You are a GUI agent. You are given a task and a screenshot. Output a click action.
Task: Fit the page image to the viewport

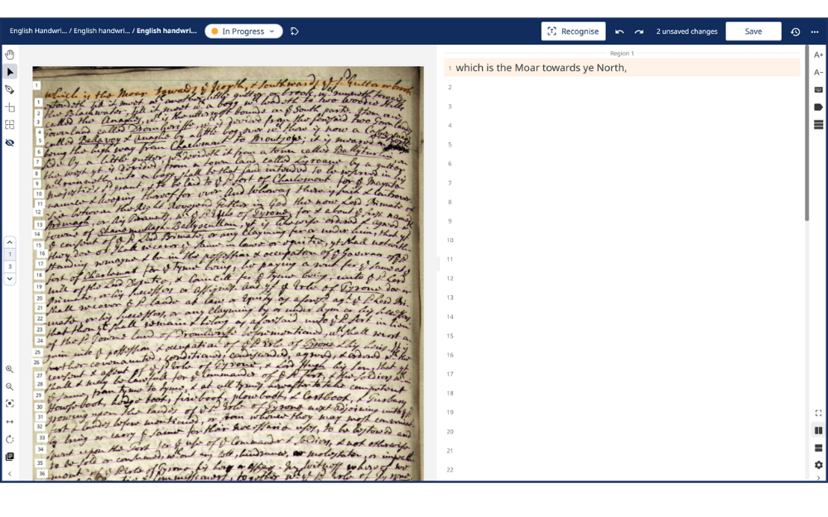(9, 404)
